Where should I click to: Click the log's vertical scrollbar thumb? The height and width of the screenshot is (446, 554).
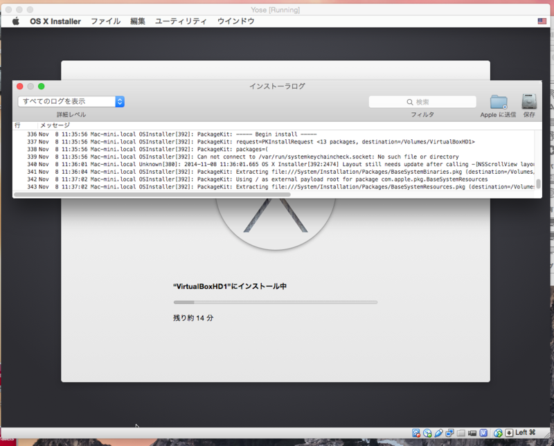[x=538, y=184]
